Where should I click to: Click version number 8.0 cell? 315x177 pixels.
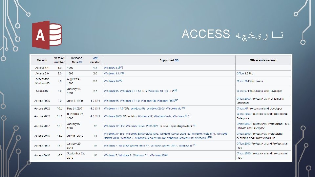coord(59,91)
